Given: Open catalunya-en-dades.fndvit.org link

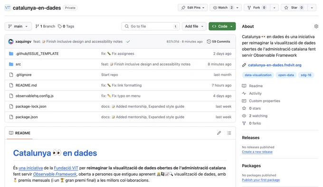Looking at the screenshot, I should pos(275,65).
